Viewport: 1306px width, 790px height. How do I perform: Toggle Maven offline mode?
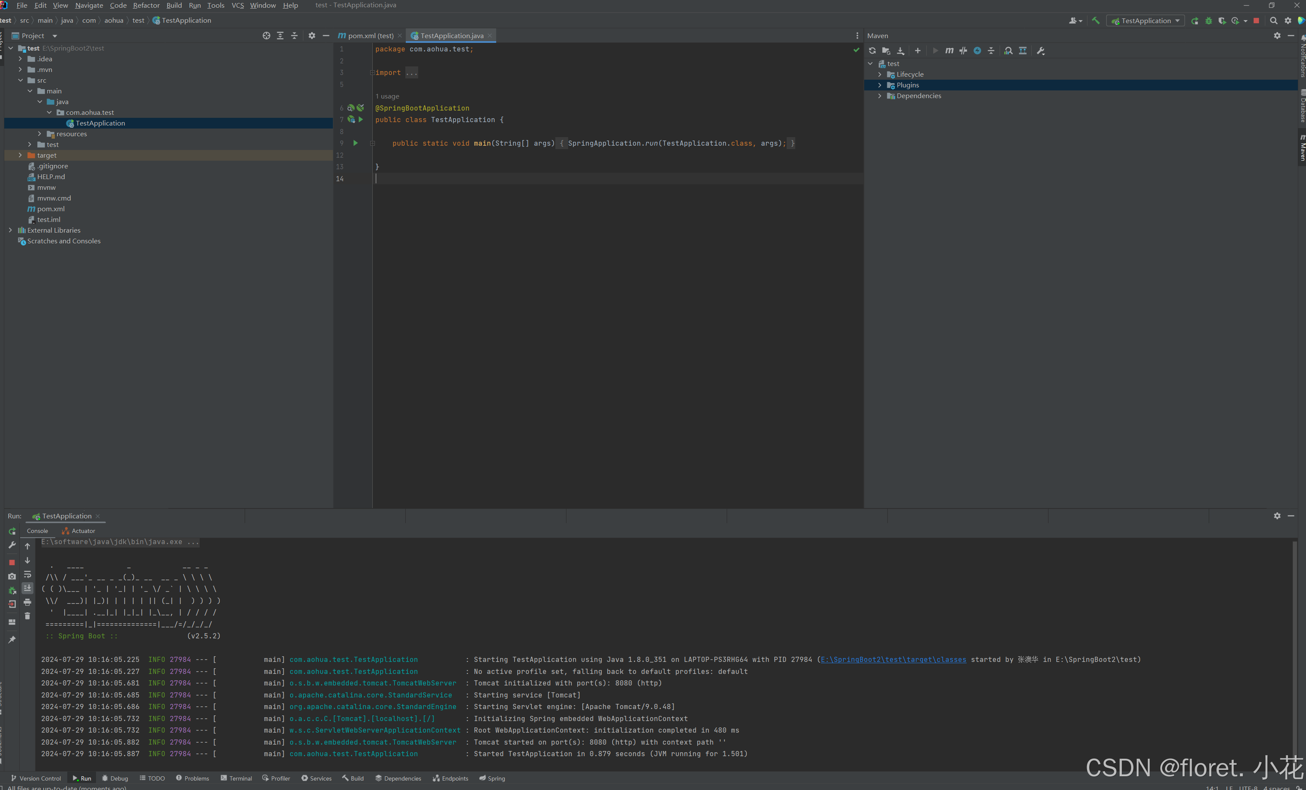click(x=963, y=51)
